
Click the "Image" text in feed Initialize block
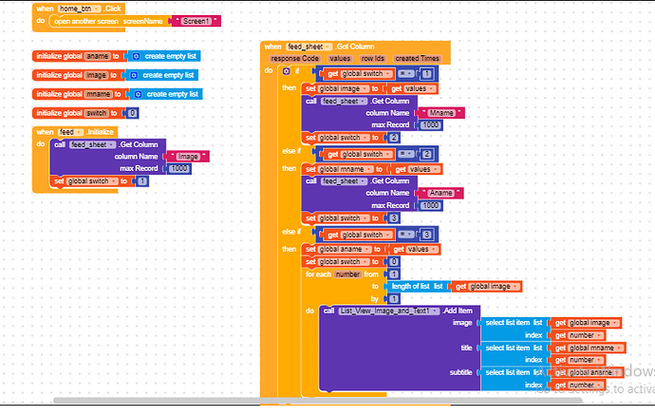pyautogui.click(x=186, y=156)
